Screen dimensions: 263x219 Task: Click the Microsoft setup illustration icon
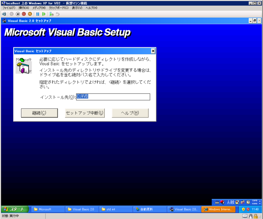click(24, 66)
